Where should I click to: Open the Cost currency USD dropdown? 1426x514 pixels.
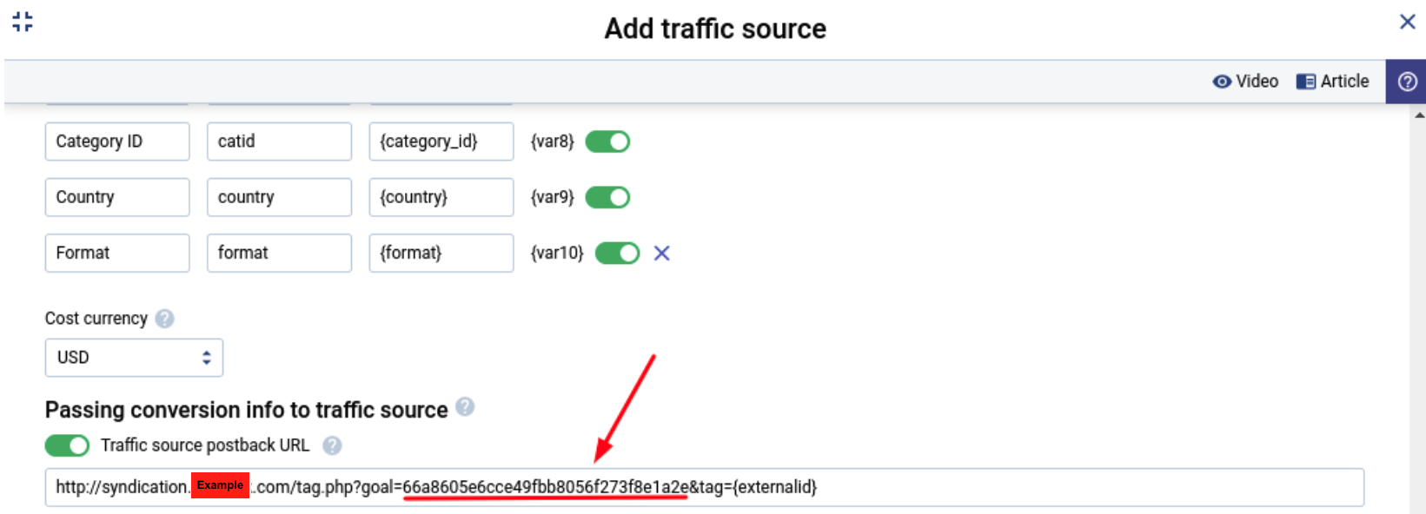pyautogui.click(x=134, y=358)
